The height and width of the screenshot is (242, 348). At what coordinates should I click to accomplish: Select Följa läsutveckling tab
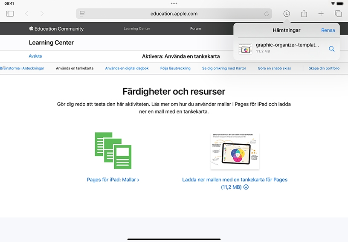175,68
